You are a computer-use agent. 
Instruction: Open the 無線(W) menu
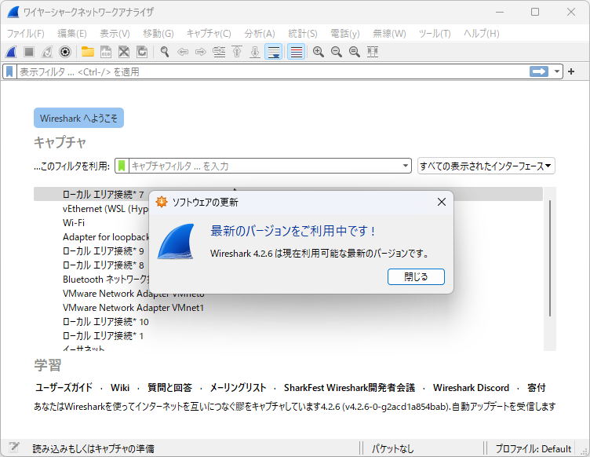click(389, 34)
